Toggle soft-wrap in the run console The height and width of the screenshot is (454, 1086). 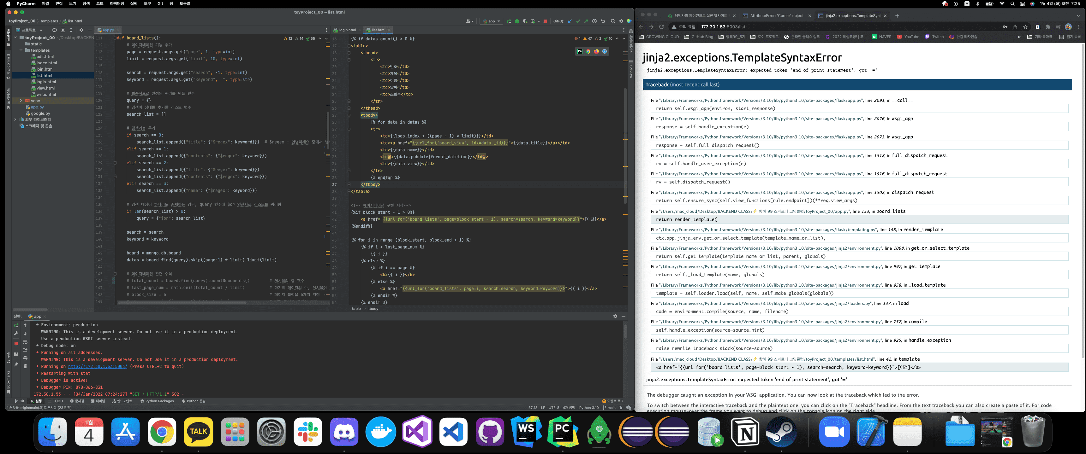point(25,341)
